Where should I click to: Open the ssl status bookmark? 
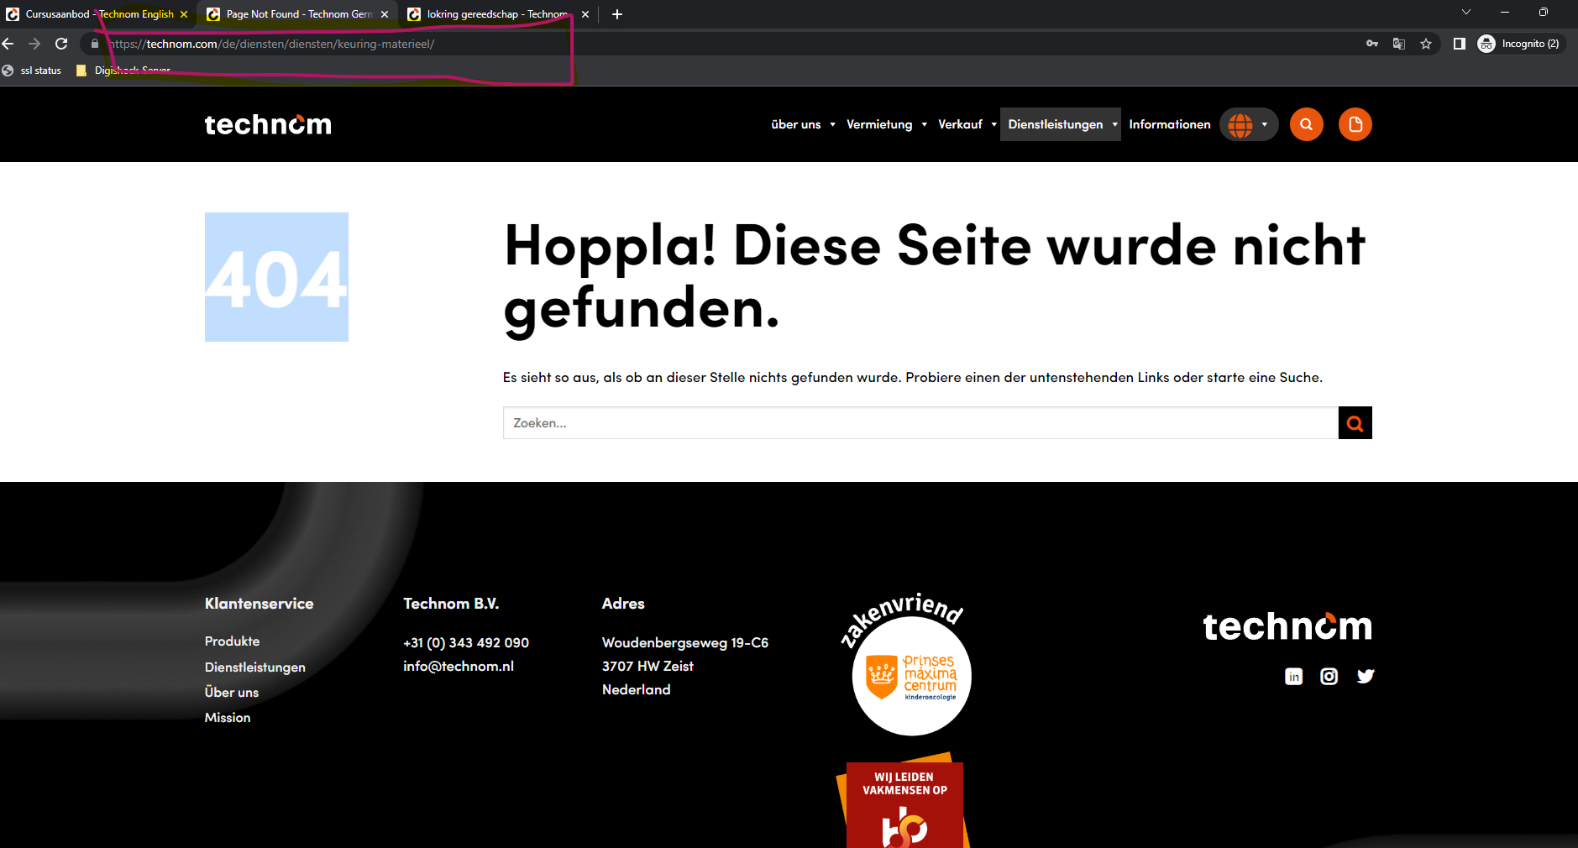[33, 71]
